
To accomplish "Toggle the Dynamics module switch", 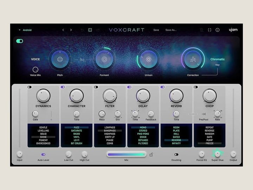I will [x=30, y=87].
